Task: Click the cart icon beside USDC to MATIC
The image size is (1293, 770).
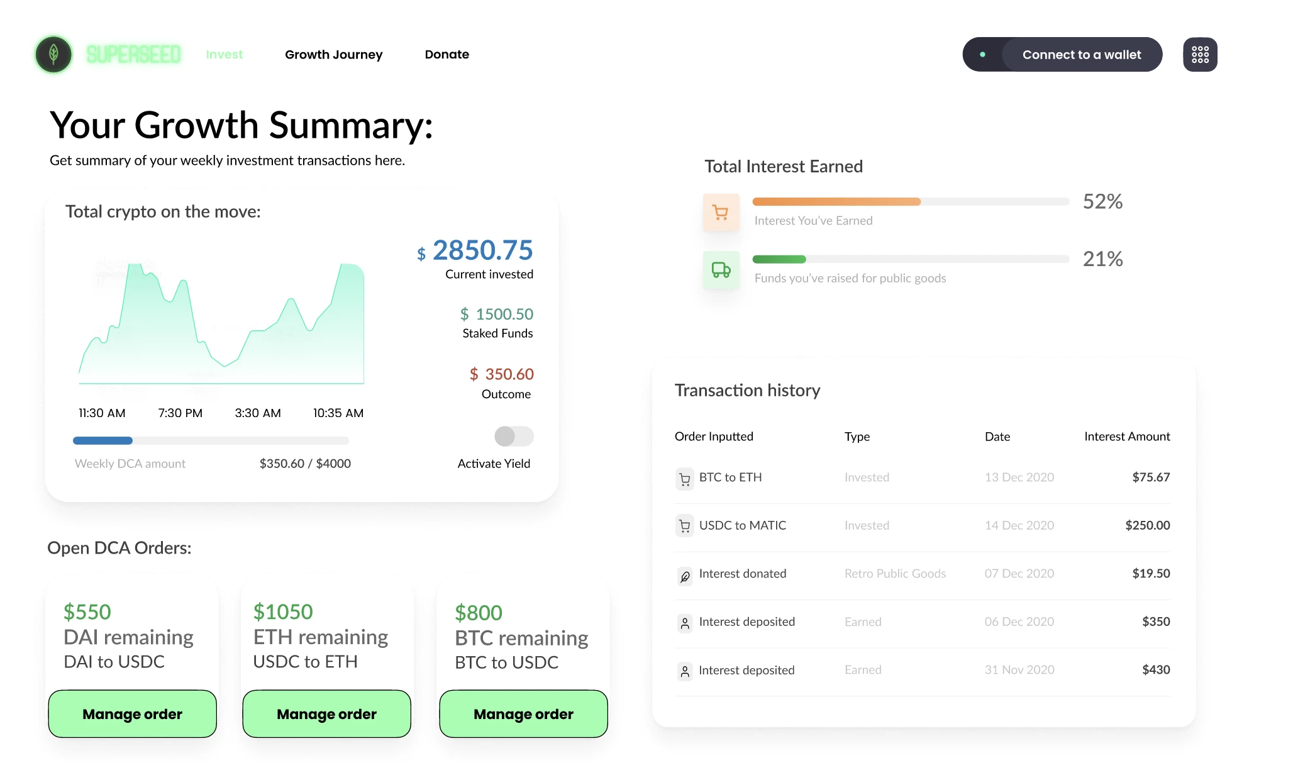Action: 685,525
